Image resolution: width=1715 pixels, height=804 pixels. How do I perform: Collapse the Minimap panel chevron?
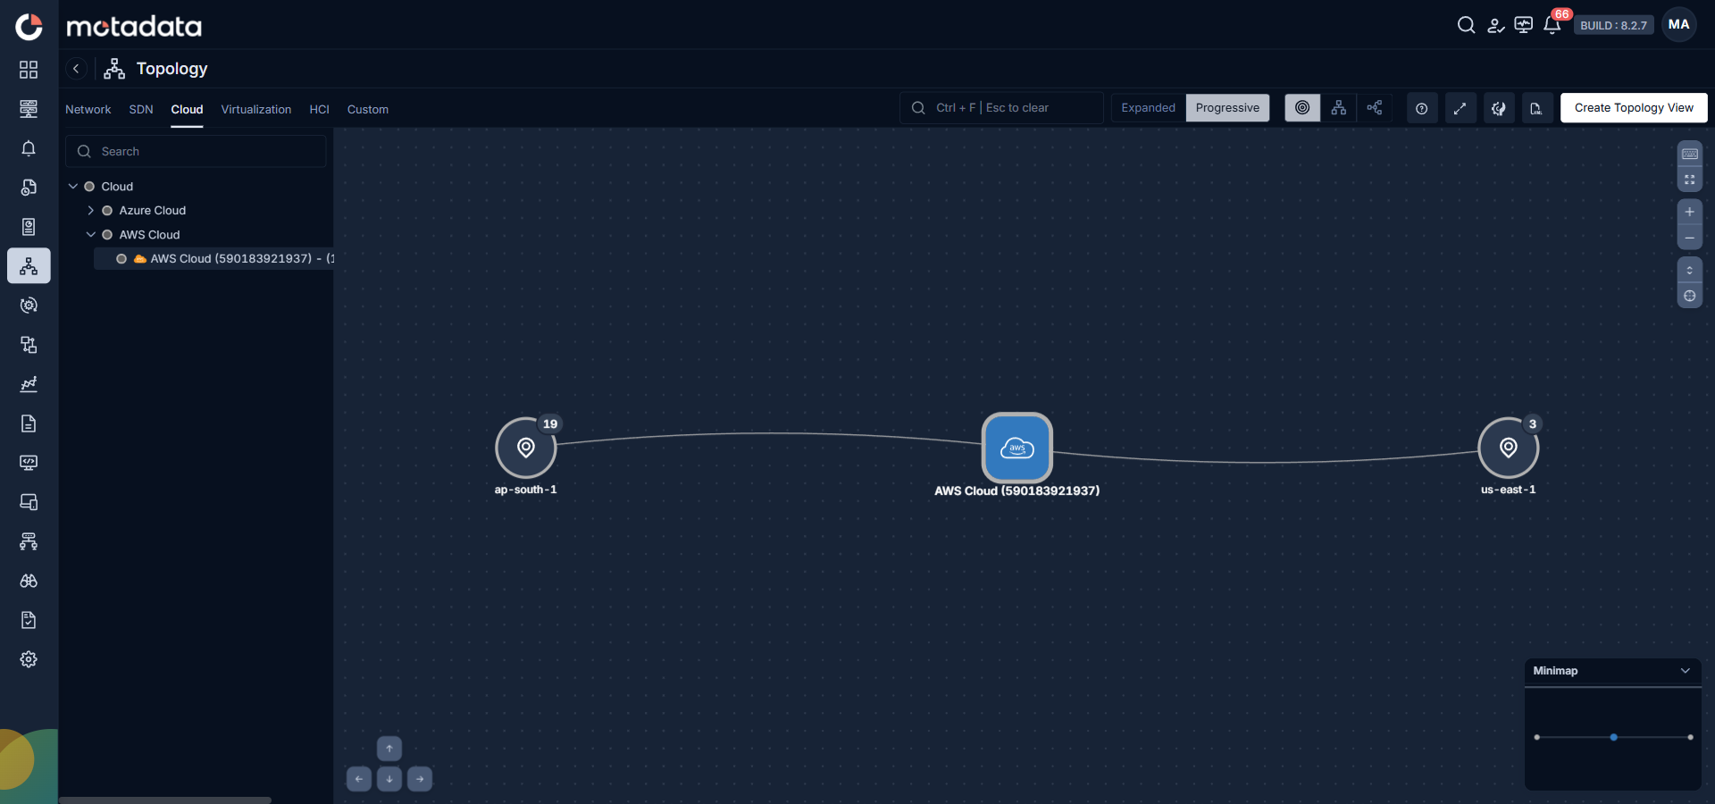pos(1686,671)
